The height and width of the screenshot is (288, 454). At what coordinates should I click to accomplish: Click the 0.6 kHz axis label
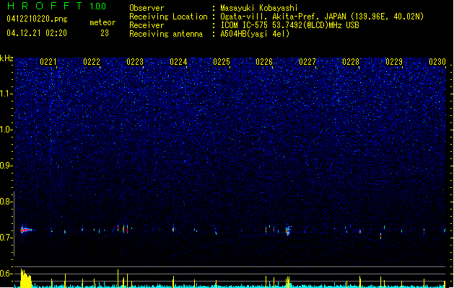[x=6, y=274]
